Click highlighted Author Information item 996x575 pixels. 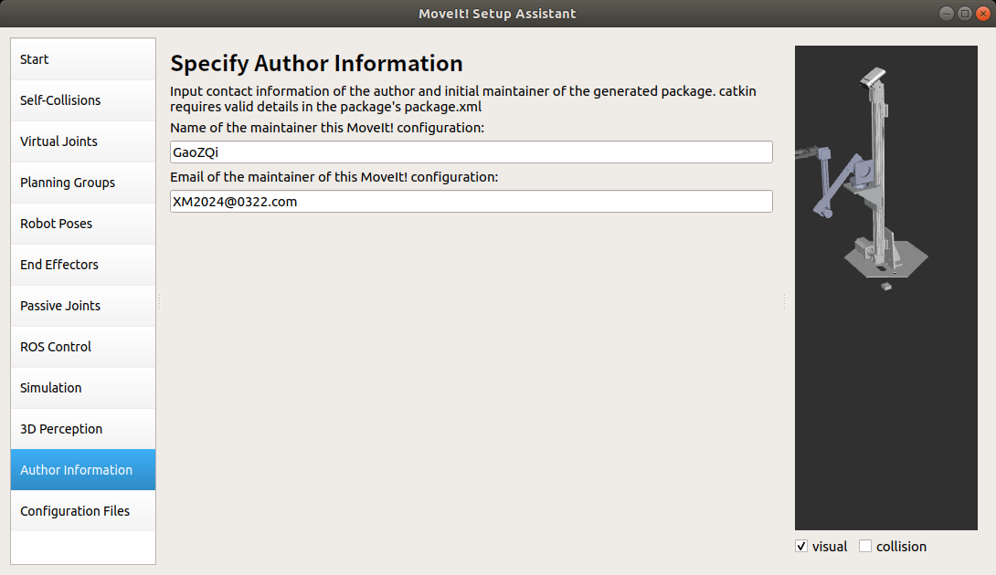pos(83,470)
